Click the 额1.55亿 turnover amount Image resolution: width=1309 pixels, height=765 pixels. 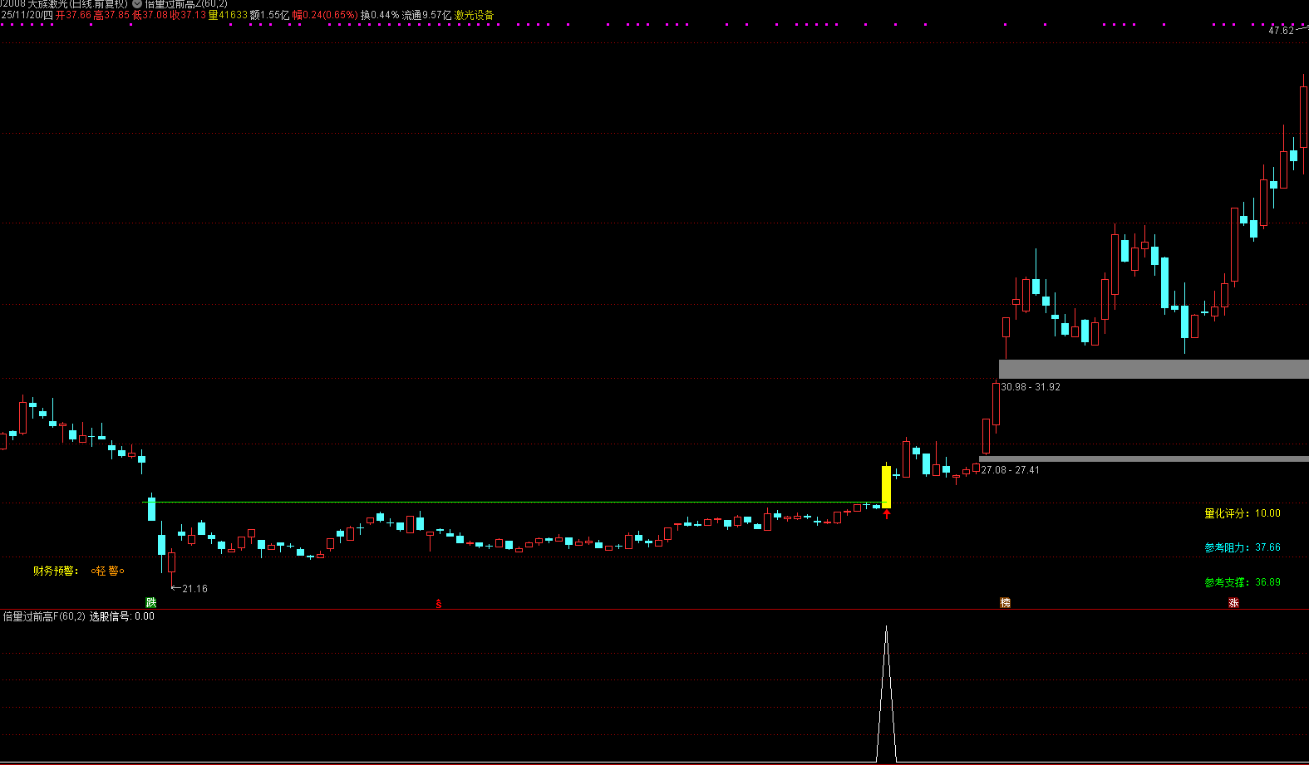pos(269,15)
